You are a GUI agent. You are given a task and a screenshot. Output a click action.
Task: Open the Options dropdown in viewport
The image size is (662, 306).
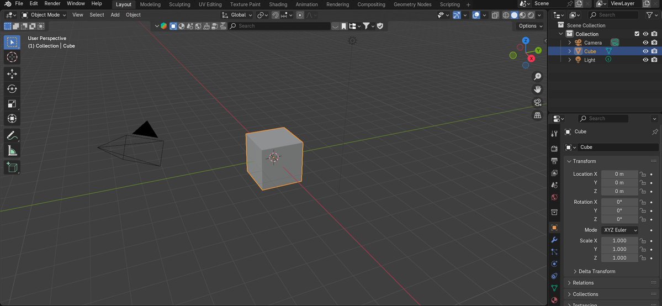point(530,26)
